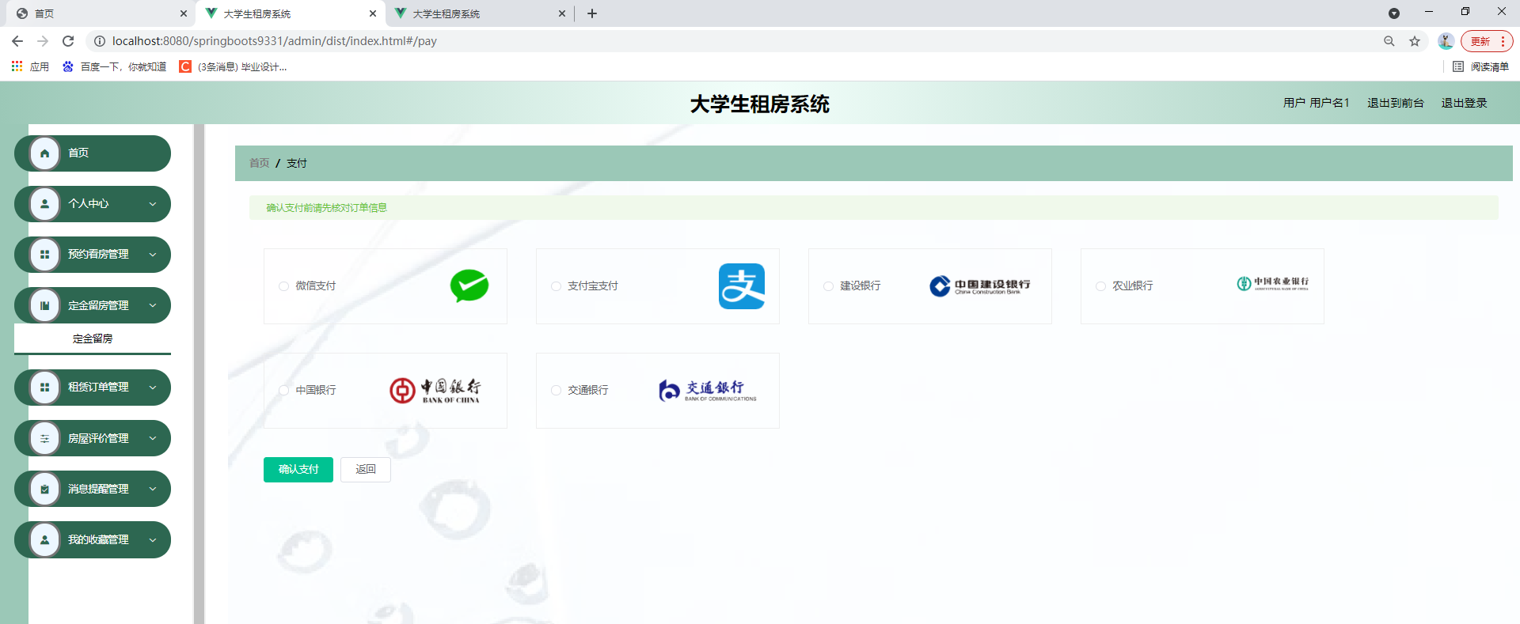The image size is (1520, 624).
Task: Click the address bar URL
Action: [275, 41]
